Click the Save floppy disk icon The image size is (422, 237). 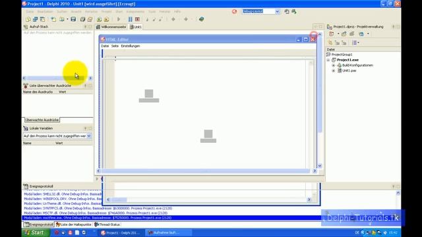point(73,19)
